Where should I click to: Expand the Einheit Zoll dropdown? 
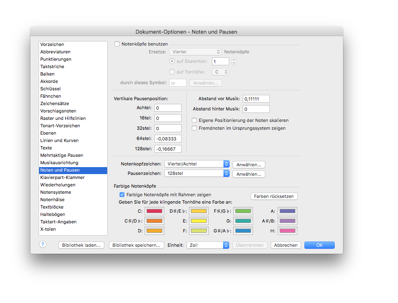click(x=208, y=245)
